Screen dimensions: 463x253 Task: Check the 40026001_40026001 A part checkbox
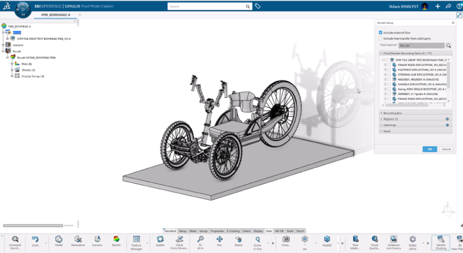pyautogui.click(x=389, y=79)
